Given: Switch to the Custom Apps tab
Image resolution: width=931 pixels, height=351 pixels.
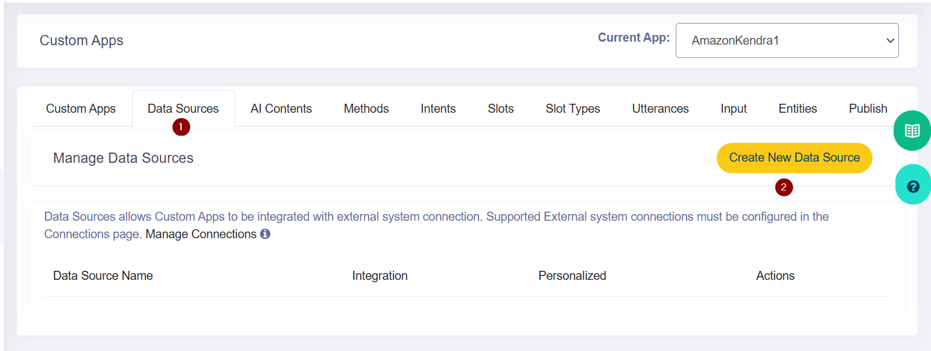Looking at the screenshot, I should [x=81, y=109].
